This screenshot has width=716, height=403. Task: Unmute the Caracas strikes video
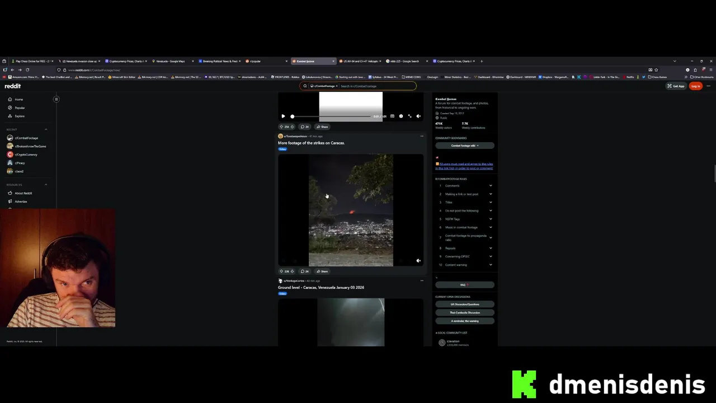click(418, 261)
